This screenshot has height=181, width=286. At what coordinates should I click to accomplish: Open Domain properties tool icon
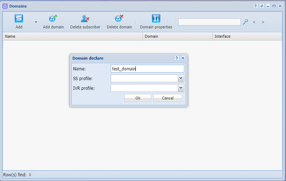pos(156,18)
